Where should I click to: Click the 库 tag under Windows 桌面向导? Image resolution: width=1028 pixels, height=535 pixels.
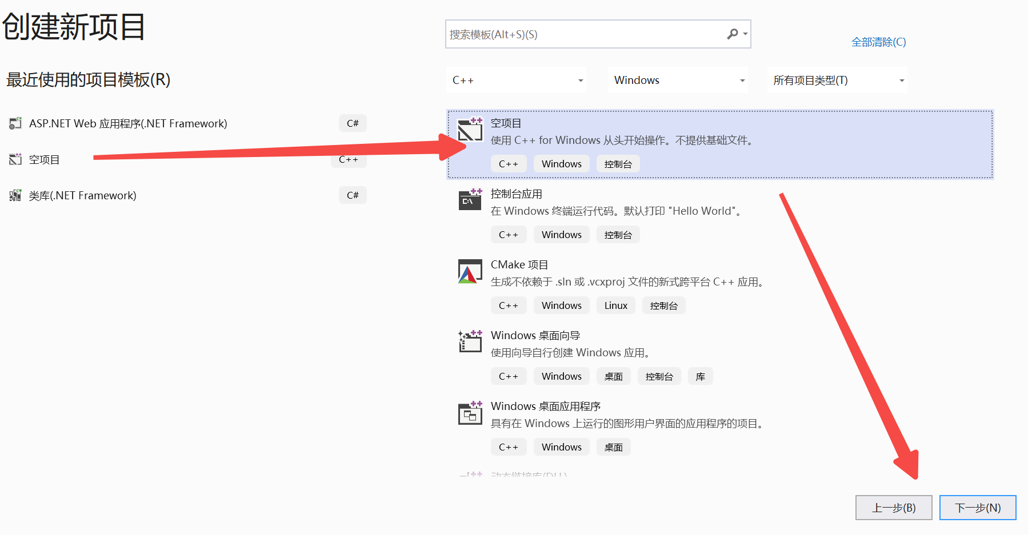pyautogui.click(x=701, y=376)
